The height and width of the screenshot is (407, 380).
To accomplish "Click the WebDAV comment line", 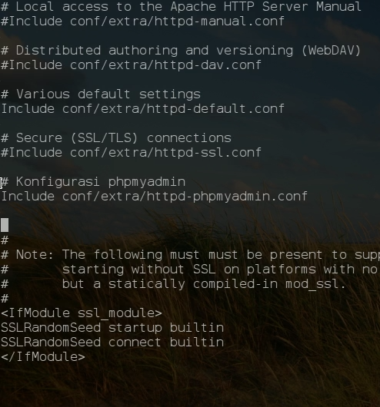I will (x=181, y=51).
